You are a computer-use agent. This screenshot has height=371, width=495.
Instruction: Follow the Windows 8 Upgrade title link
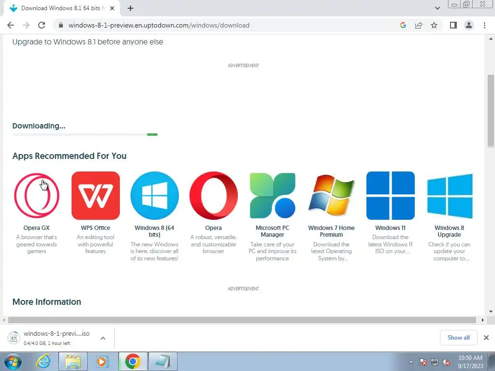click(449, 231)
